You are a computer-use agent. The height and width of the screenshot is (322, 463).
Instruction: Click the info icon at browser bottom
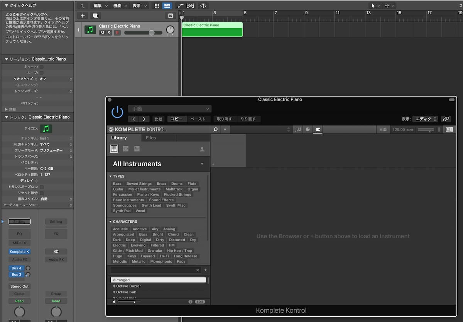coord(190,302)
